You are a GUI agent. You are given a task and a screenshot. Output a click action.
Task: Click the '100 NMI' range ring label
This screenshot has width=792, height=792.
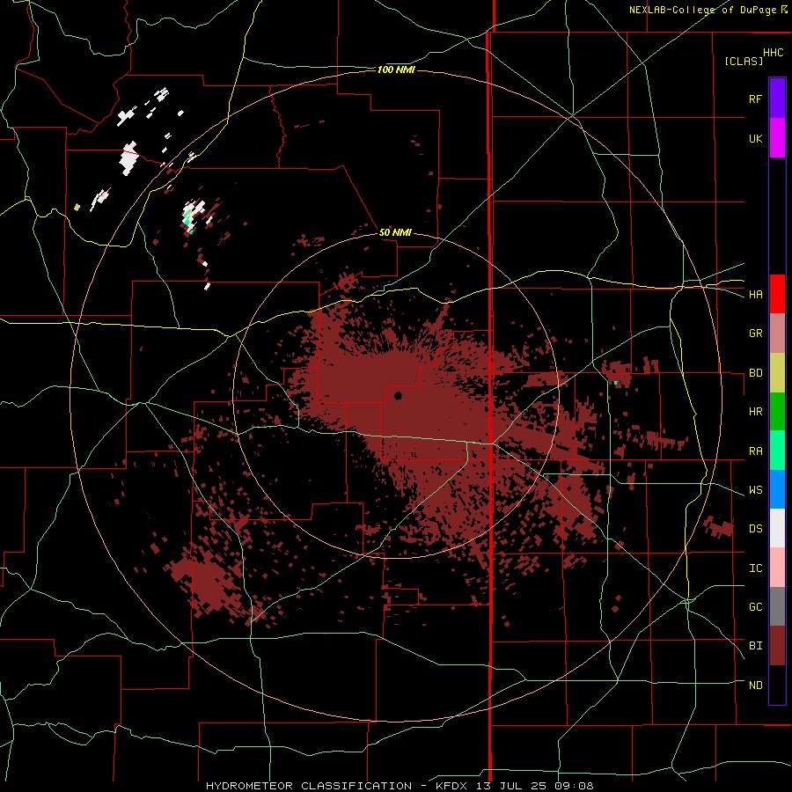point(396,70)
